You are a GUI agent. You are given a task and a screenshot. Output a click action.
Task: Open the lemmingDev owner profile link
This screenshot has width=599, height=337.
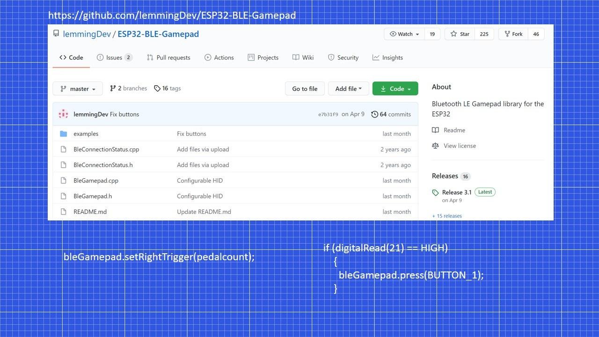tap(87, 34)
